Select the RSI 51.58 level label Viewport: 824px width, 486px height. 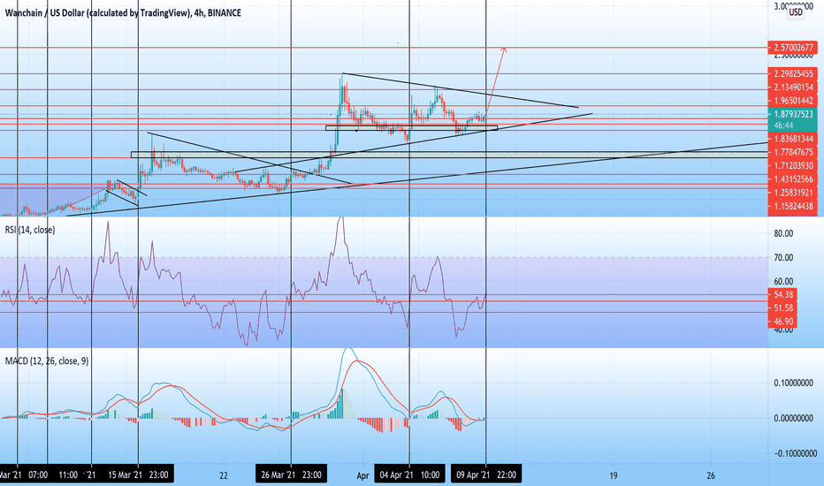[782, 308]
